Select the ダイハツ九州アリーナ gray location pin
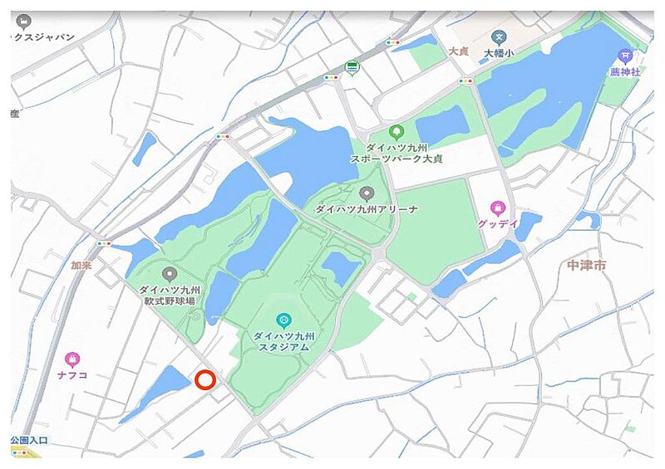665x469 pixels. [x=367, y=194]
